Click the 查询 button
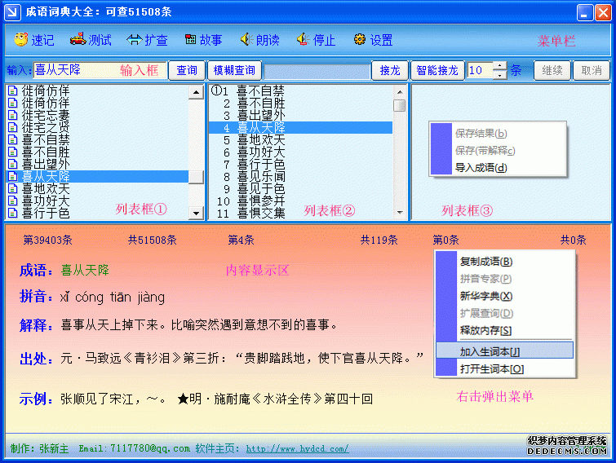616x463 pixels. 187,71
